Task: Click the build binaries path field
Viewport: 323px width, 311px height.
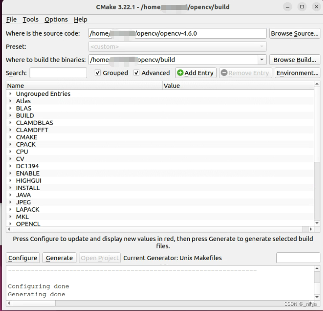Action: point(173,60)
